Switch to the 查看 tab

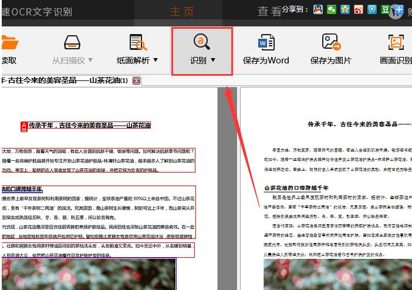coord(269,11)
